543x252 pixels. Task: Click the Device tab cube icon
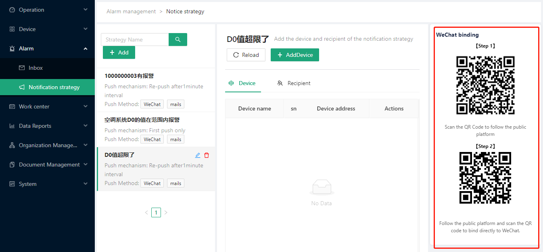click(x=231, y=83)
